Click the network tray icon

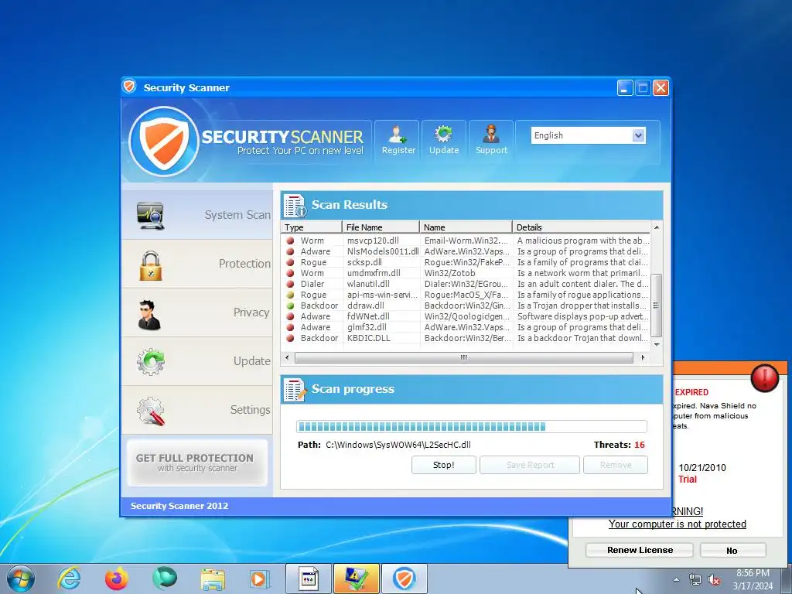(695, 579)
